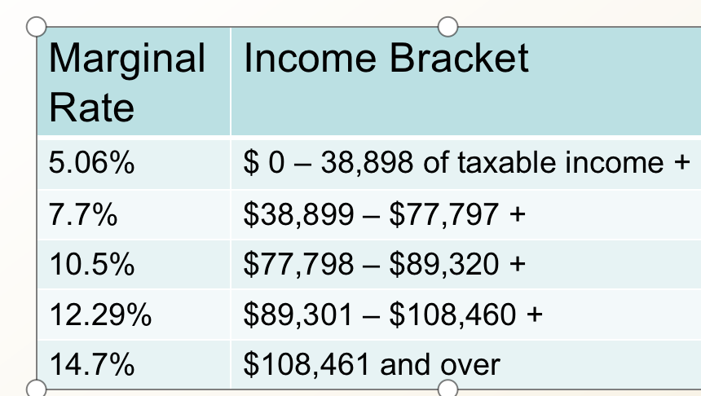Click the 12.29% rate cell
The height and width of the screenshot is (396, 701).
pos(134,315)
